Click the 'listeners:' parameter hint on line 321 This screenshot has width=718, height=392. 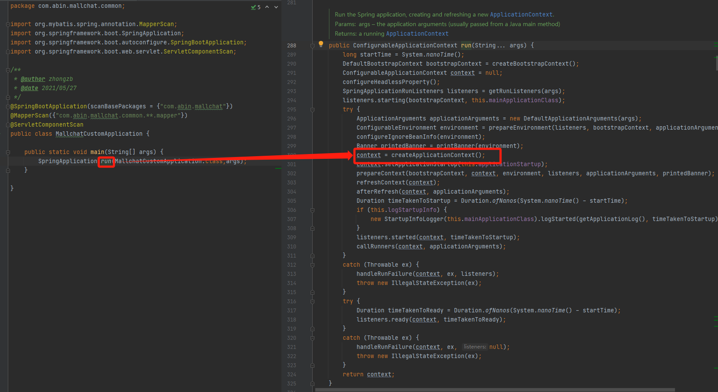click(x=475, y=347)
